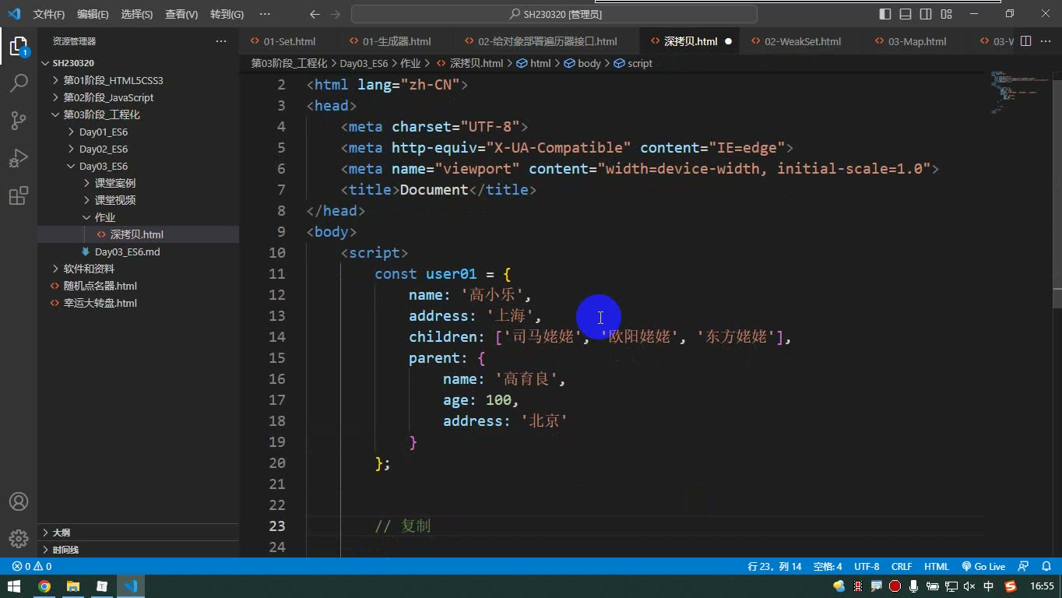
Task: Click the errors and warnings status item
Action: 32,567
